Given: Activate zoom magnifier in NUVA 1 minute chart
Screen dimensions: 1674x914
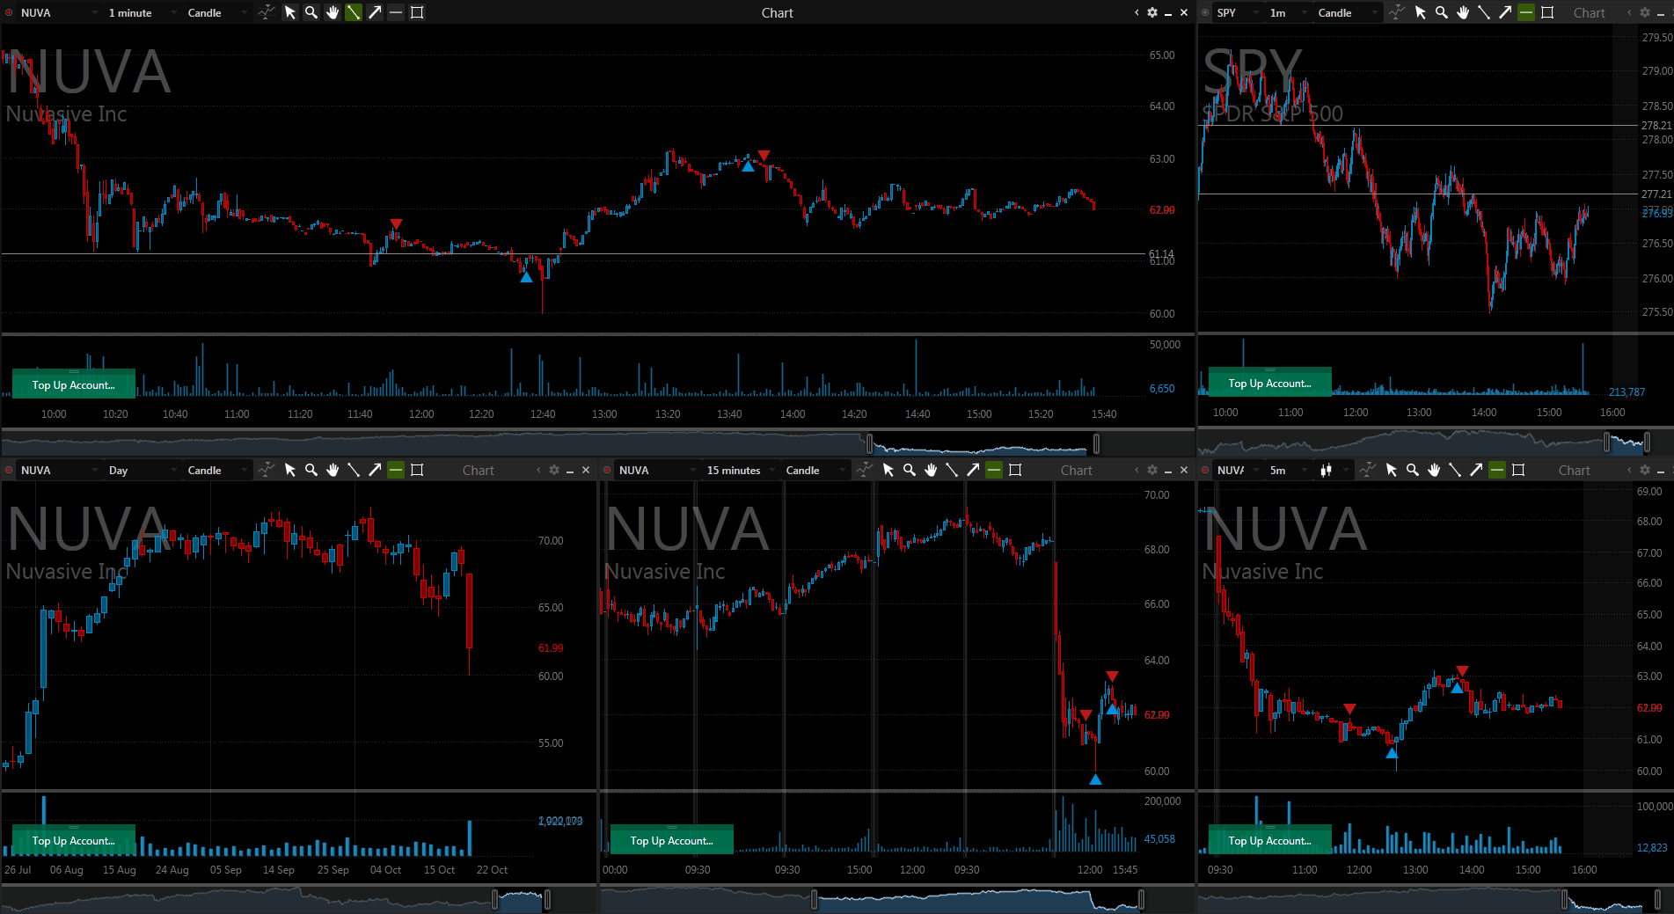Looking at the screenshot, I should tap(311, 12).
